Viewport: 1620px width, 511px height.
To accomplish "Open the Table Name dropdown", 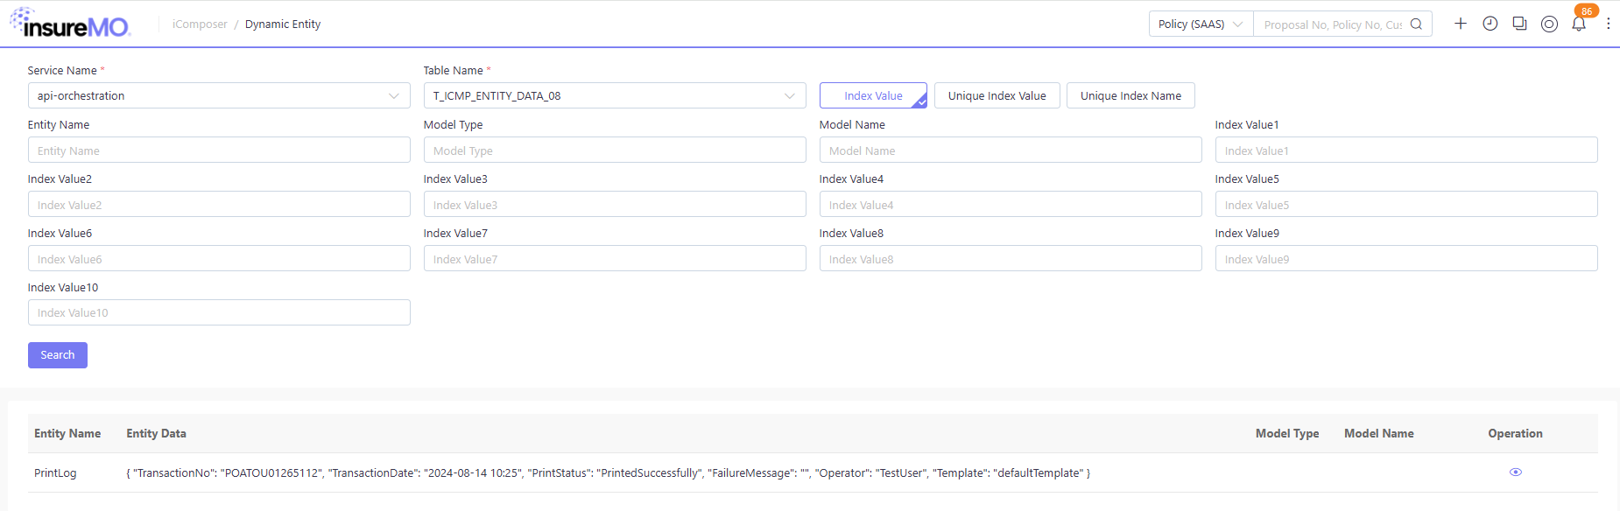I will (615, 95).
